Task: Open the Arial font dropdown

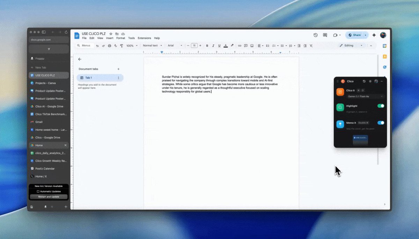Action: (175, 46)
